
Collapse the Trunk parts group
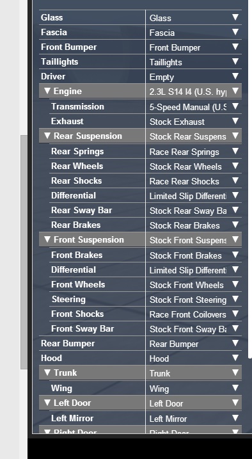(x=47, y=373)
